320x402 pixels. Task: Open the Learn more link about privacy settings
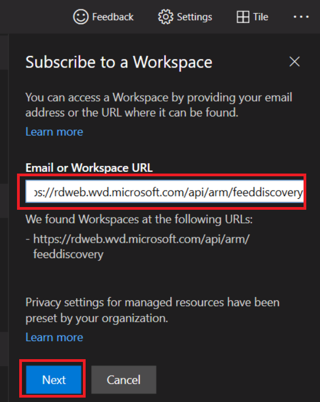pos(54,337)
